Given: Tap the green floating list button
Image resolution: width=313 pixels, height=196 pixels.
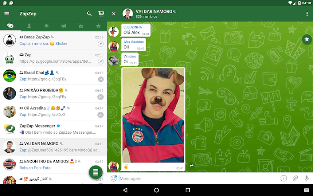Looking at the screenshot, I should point(96,172).
